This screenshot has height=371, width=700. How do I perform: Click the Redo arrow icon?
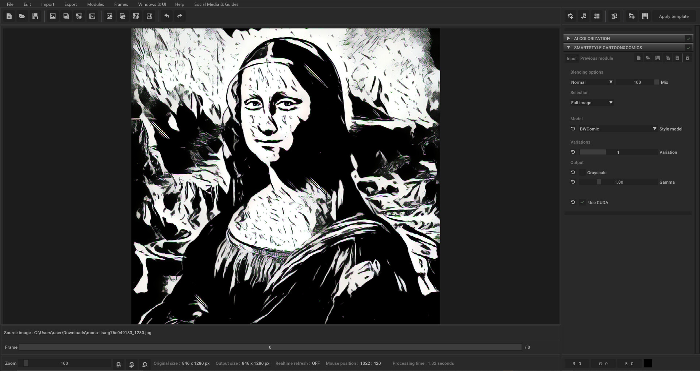click(179, 16)
